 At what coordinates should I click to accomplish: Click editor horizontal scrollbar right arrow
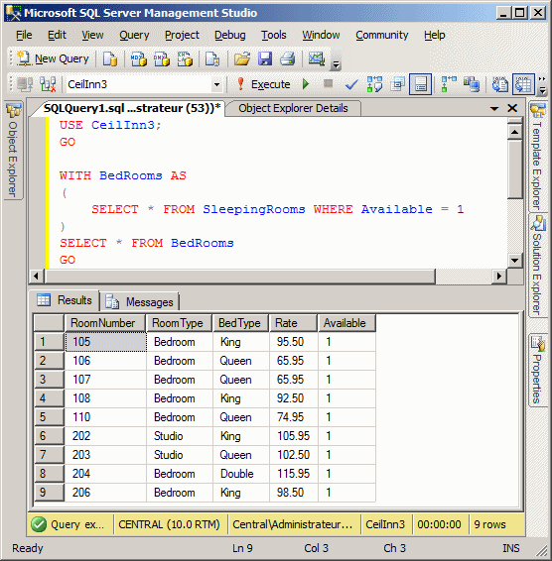point(499,277)
